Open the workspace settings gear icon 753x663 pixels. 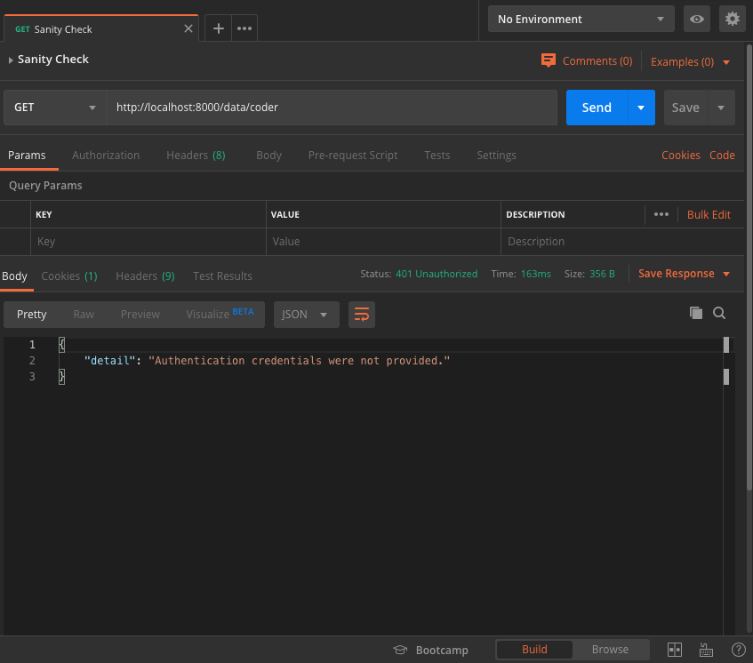[x=733, y=19]
